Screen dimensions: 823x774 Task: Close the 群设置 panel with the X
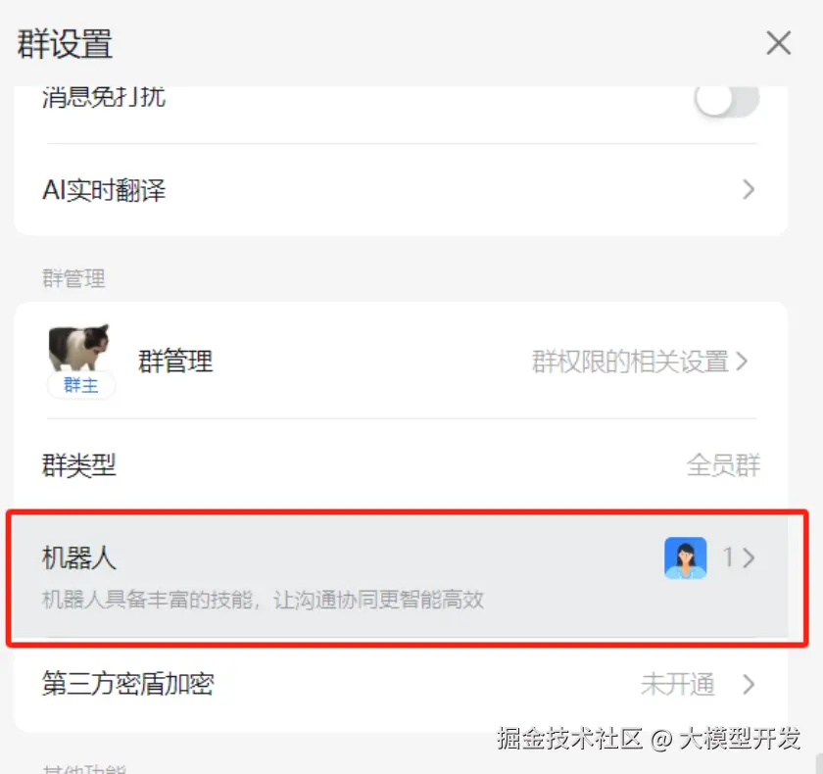[x=778, y=43]
